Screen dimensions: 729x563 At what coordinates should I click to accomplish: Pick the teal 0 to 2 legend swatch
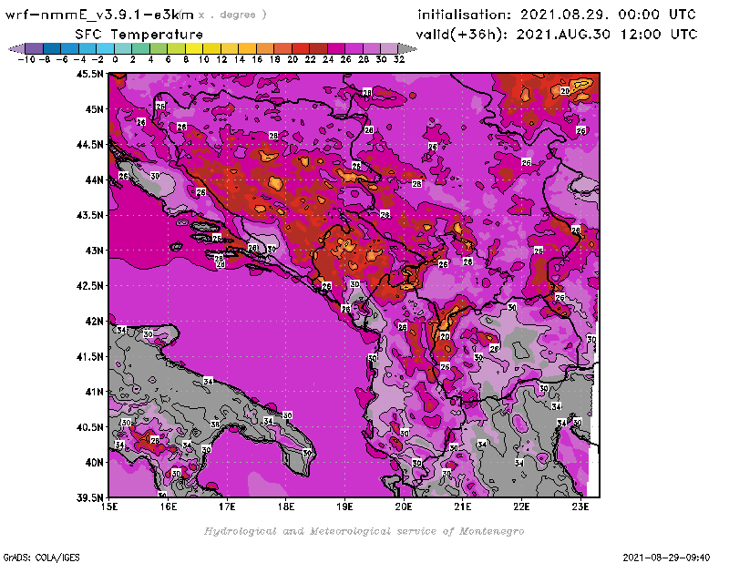tap(123, 49)
